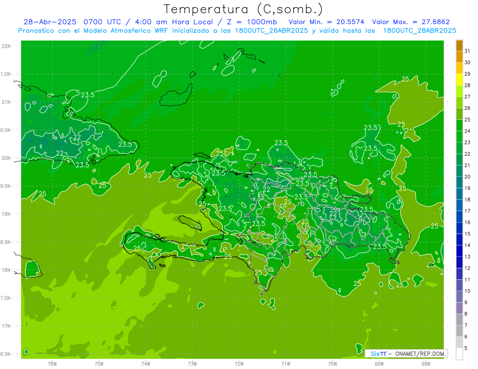Click the '7.5N' latitude axis label

tap(6, 298)
